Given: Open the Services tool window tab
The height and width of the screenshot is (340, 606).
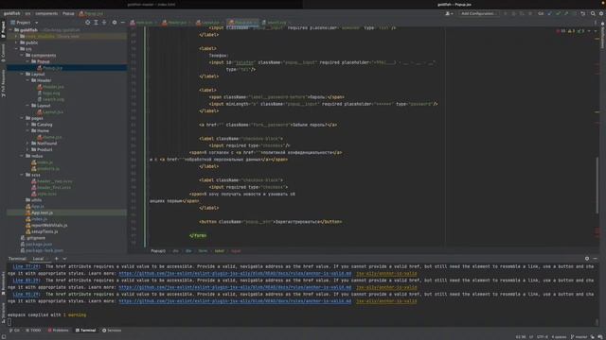Looking at the screenshot, I should coord(112,331).
